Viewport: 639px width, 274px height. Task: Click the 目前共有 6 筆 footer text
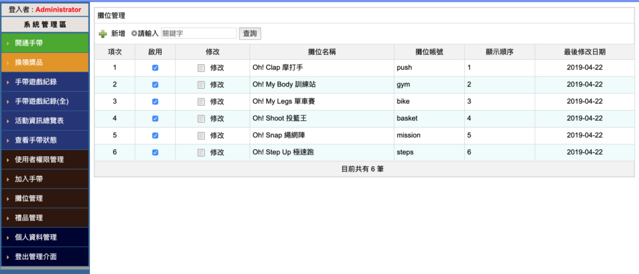[x=363, y=169]
